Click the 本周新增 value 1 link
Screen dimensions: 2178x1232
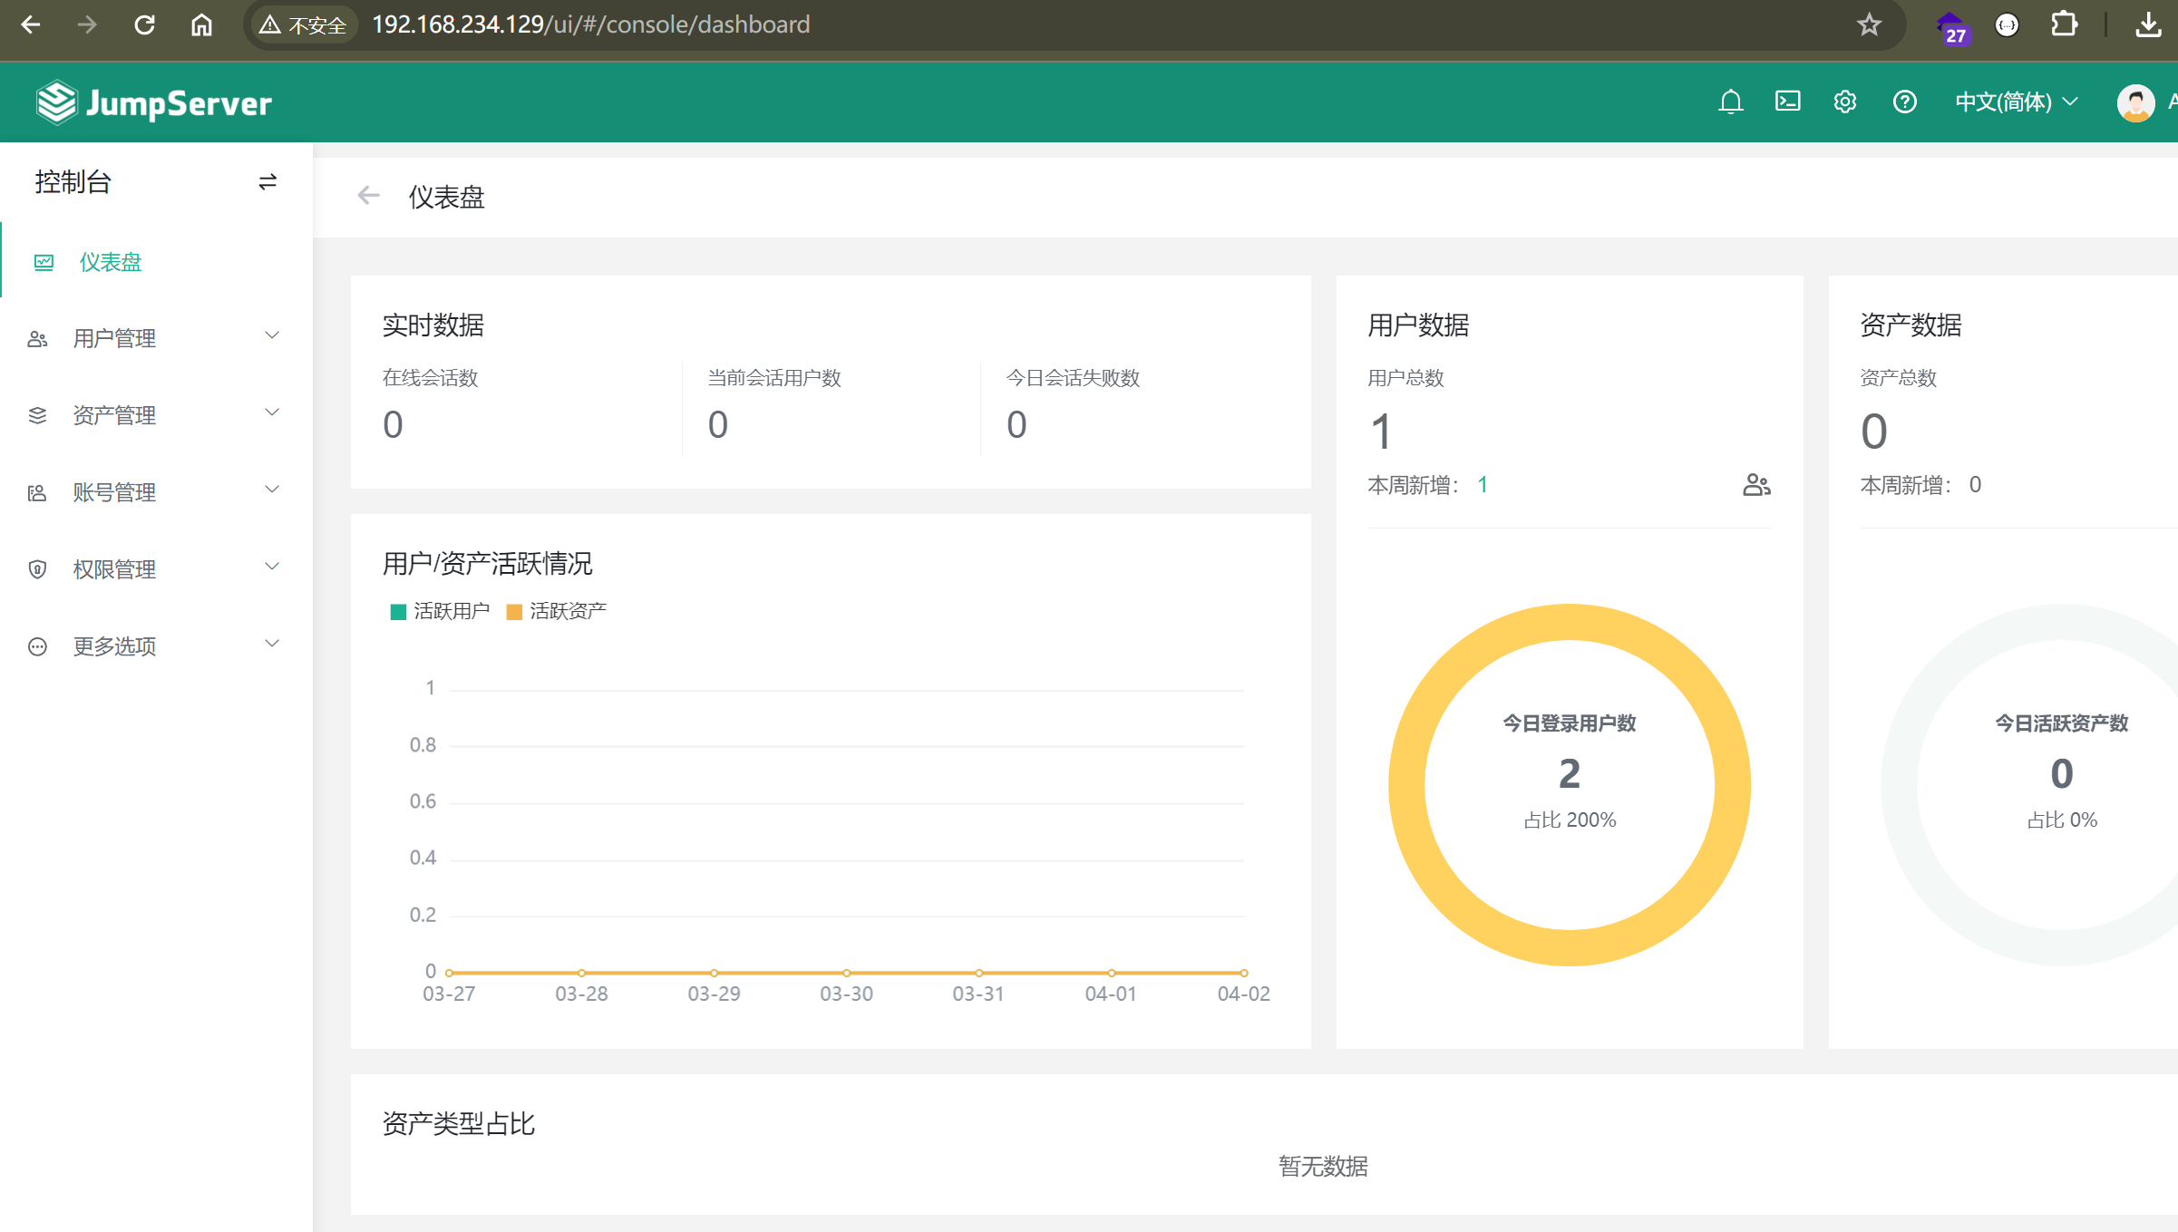1483,485
